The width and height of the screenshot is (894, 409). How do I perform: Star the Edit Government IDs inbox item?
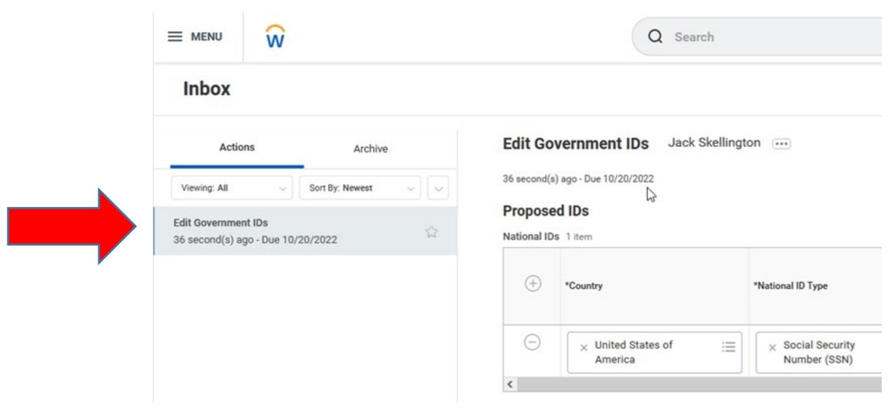[431, 231]
